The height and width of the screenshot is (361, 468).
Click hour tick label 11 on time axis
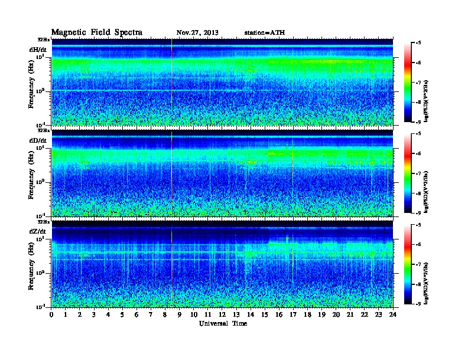(x=208, y=314)
